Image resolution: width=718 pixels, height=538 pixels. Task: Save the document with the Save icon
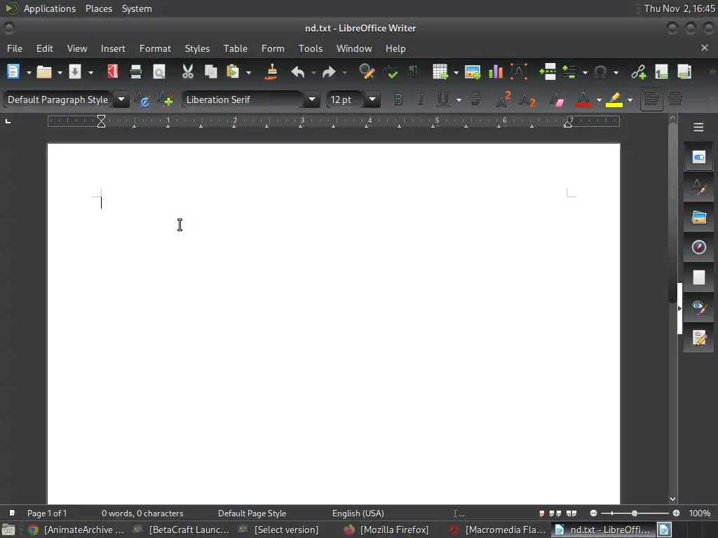pos(74,72)
